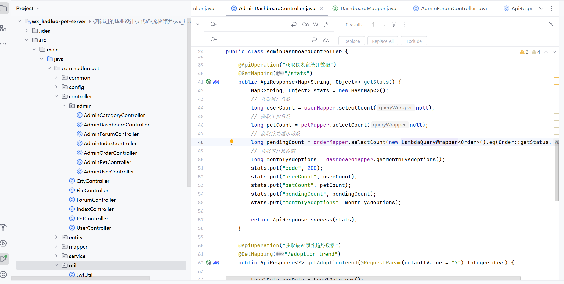
Task: Open the Build hammer tool window
Action: click(3, 228)
